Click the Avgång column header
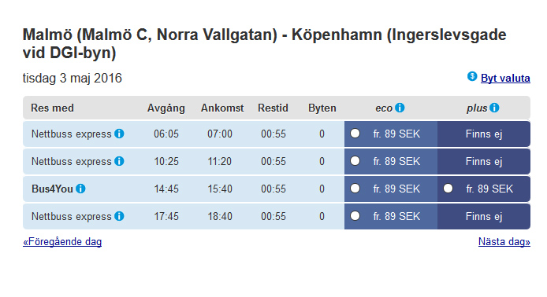This screenshot has height=297, width=547. pos(166,108)
